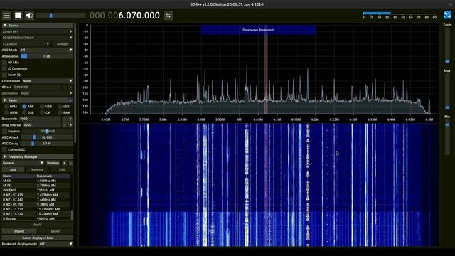Open the Airspy HF+ source dropdown

[38, 31]
